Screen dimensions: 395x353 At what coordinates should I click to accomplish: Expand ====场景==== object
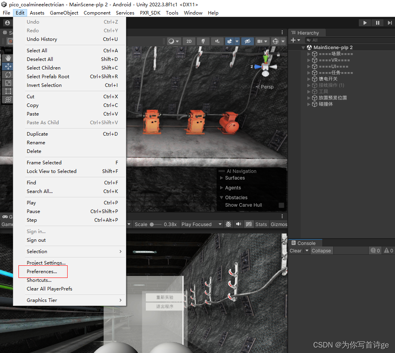pyautogui.click(x=309, y=54)
